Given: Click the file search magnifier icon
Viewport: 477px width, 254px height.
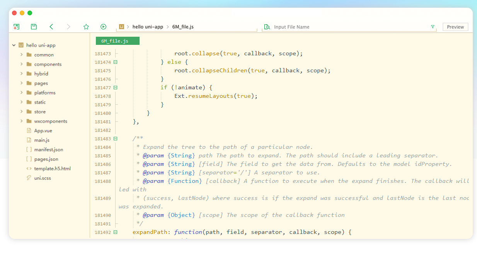Looking at the screenshot, I should [267, 27].
